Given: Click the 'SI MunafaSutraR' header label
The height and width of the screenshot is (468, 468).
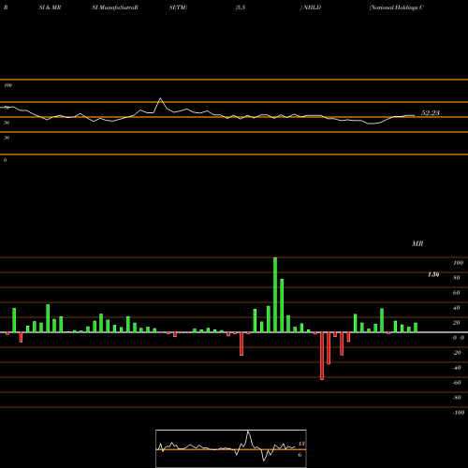Looking at the screenshot, I should point(115,7).
